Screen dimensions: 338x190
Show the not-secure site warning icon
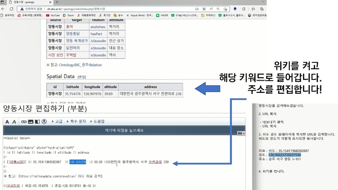[x=22, y=9]
